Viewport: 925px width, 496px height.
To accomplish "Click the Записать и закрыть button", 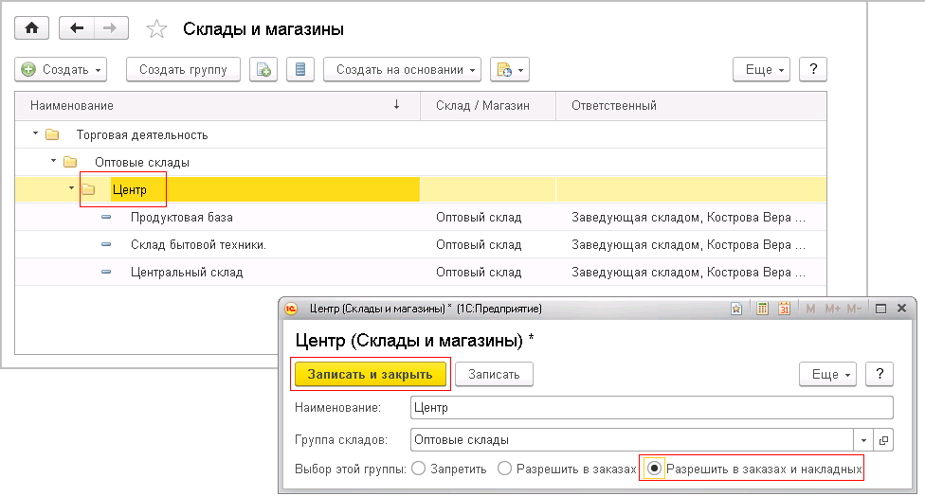I will tap(370, 374).
